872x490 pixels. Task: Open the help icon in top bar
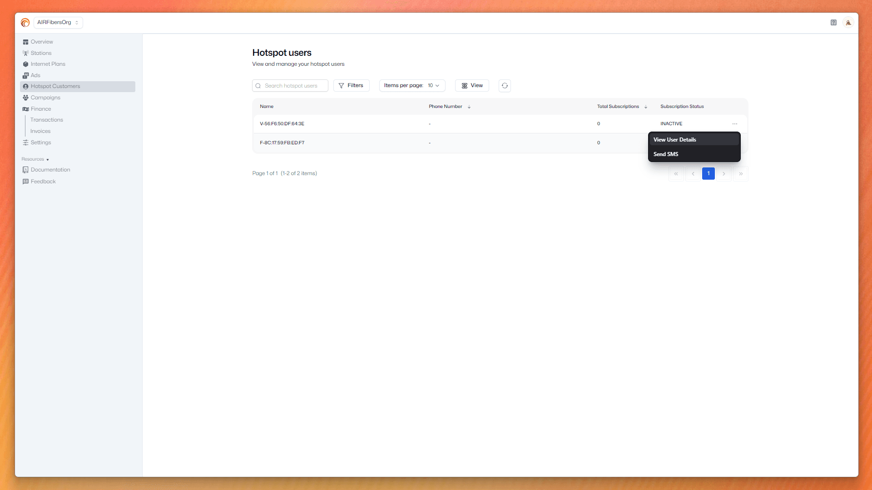833,23
